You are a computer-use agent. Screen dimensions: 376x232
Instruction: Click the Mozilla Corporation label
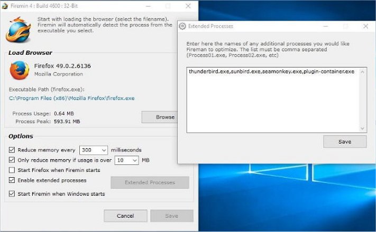coord(59,74)
